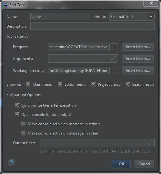Select the External Tools combo box

132,17
